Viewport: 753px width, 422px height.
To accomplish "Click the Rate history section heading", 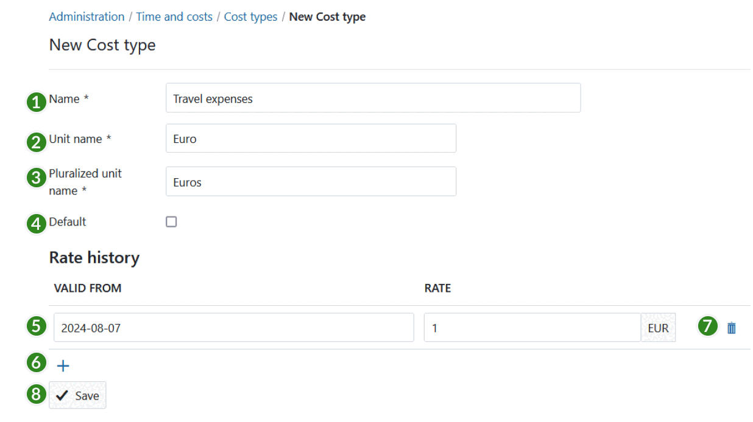I will click(94, 257).
